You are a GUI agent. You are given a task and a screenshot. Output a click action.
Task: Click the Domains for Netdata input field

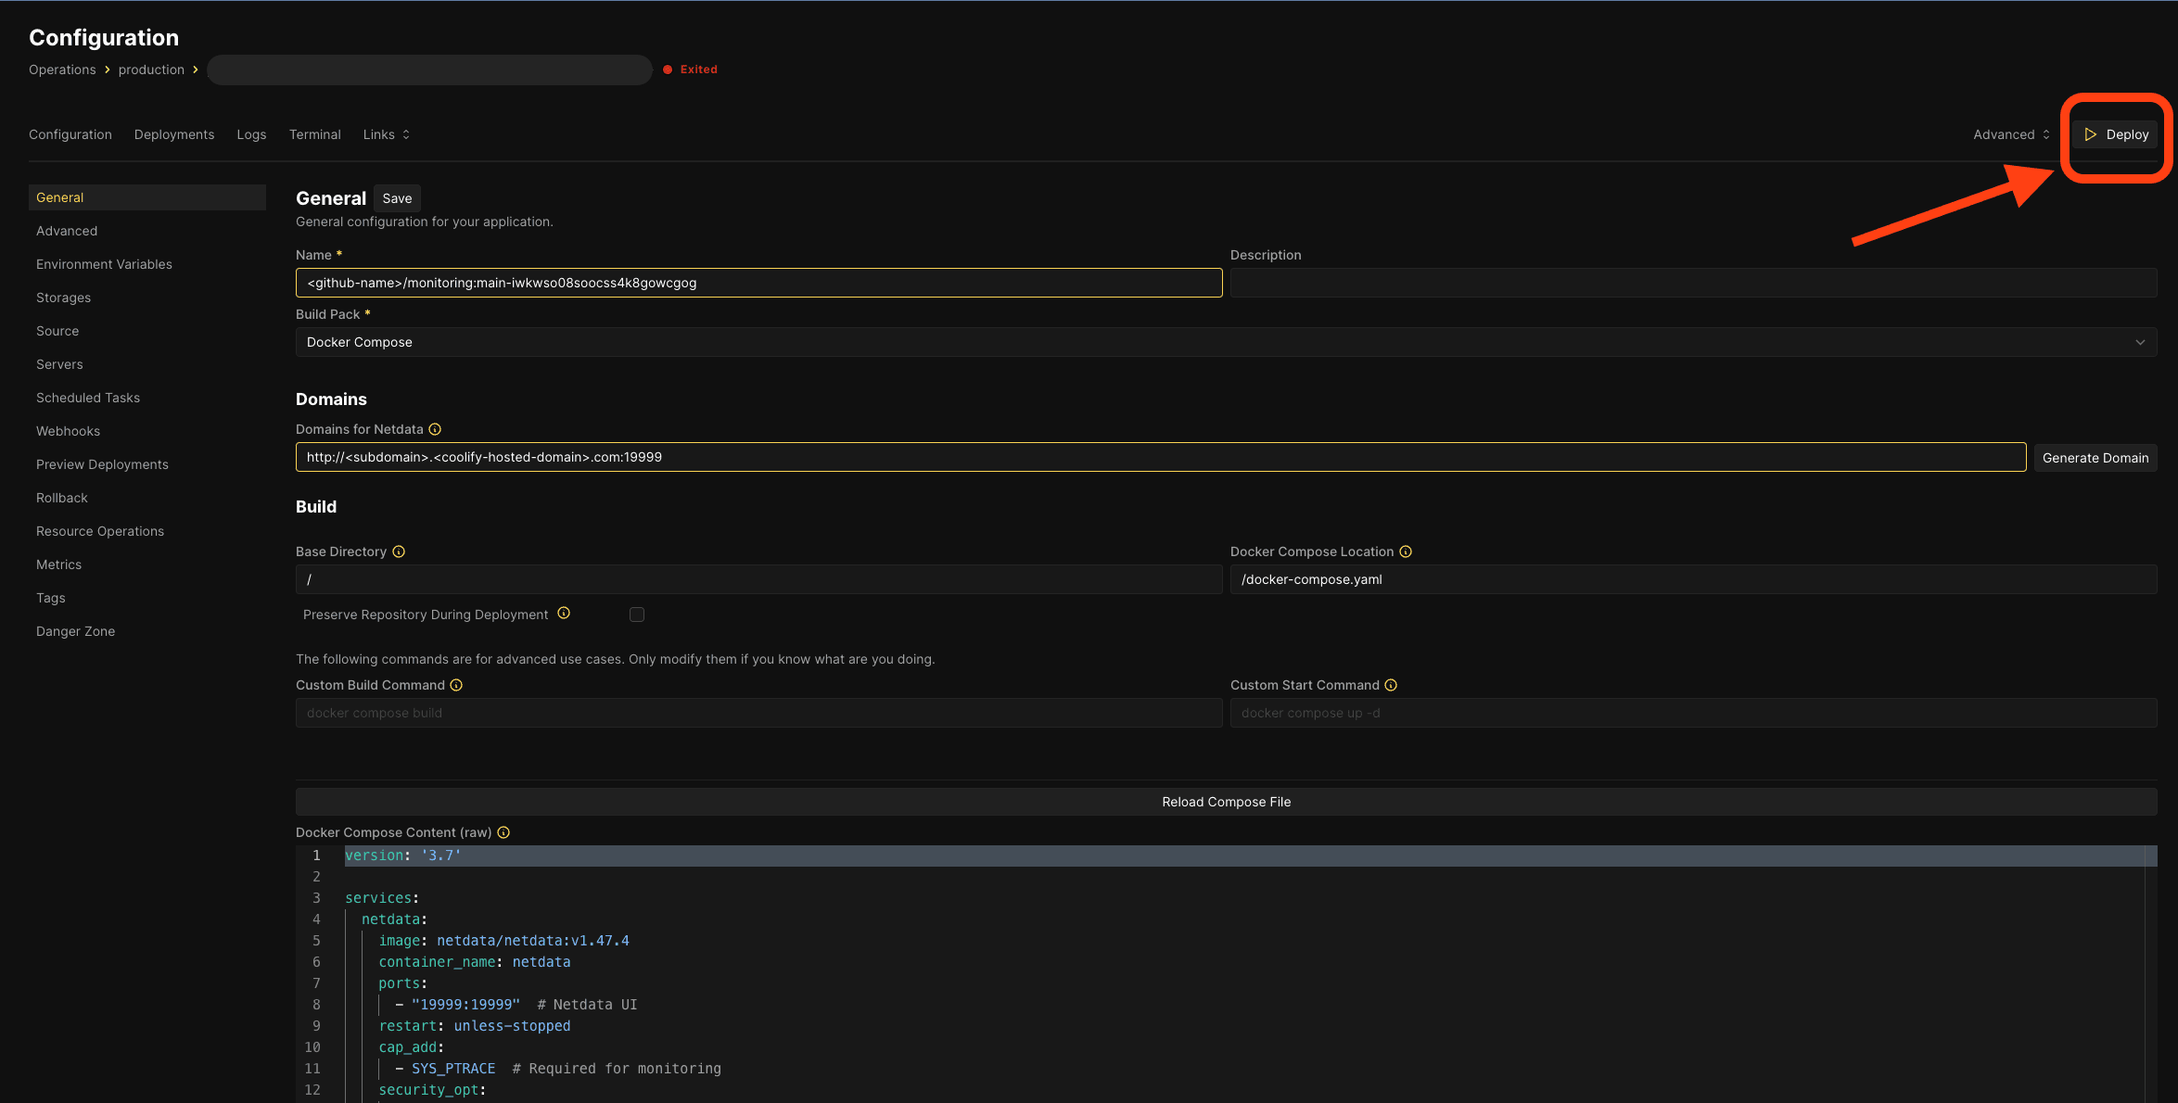(x=1158, y=456)
